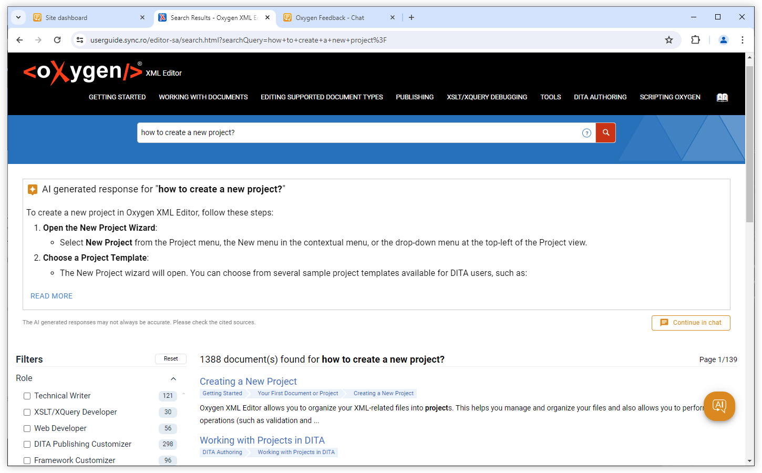Open Editing Supported Document Types menu
This screenshot has height=473, width=762.
[322, 97]
